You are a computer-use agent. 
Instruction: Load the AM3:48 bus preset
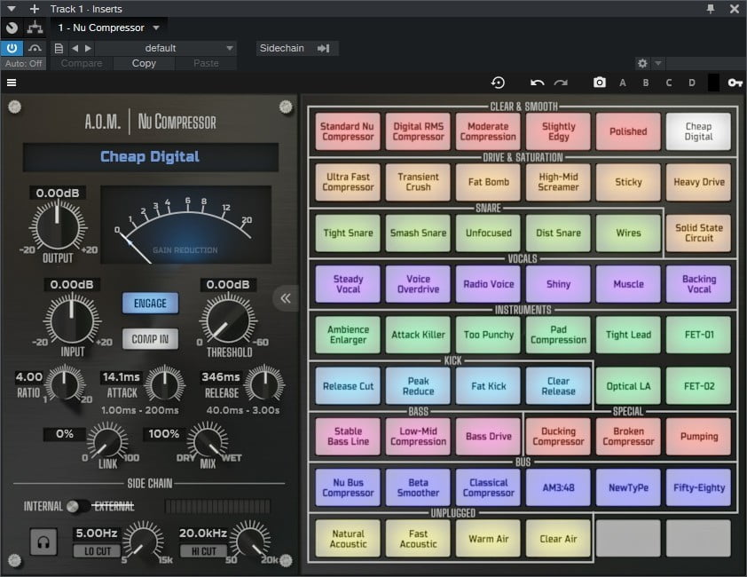coord(558,488)
